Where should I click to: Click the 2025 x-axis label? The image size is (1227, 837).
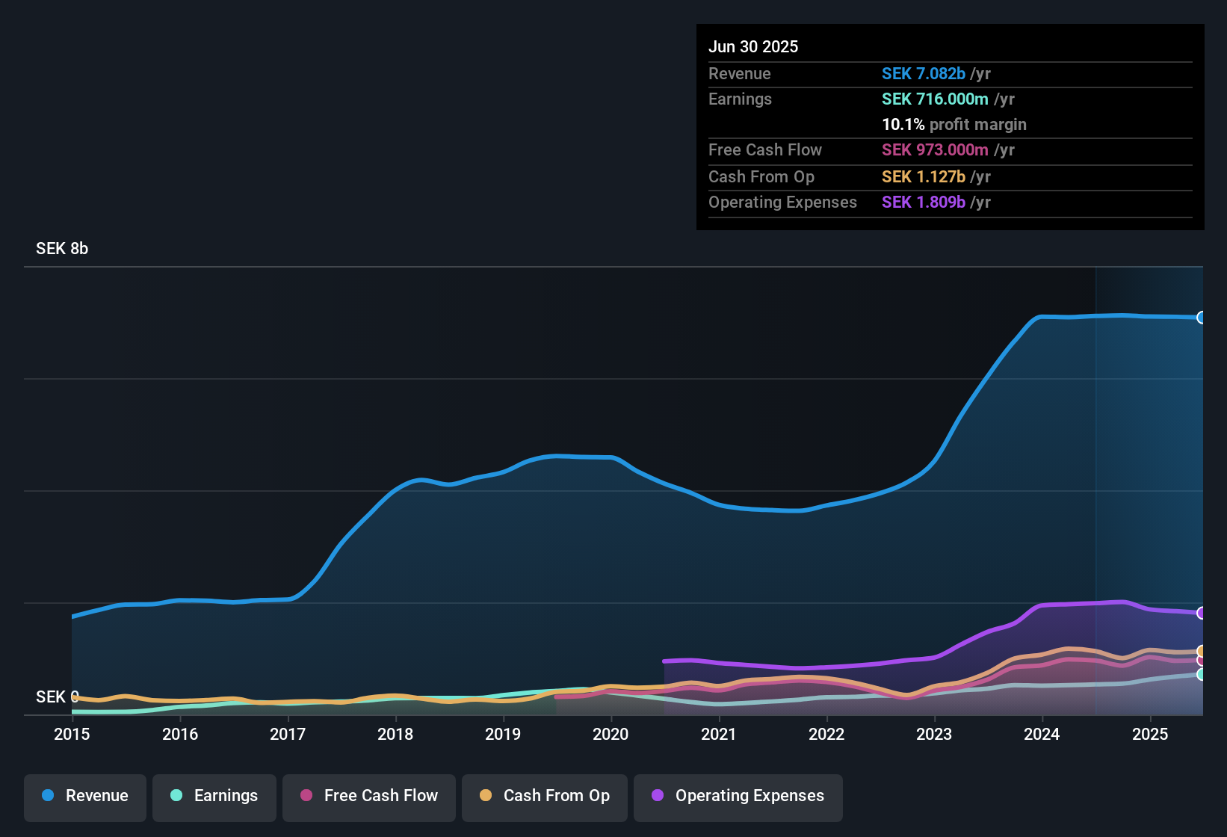pyautogui.click(x=1150, y=734)
